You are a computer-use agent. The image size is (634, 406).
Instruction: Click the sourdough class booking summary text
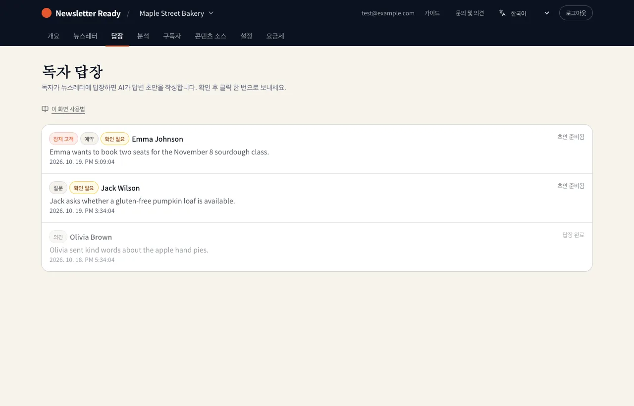coord(159,152)
